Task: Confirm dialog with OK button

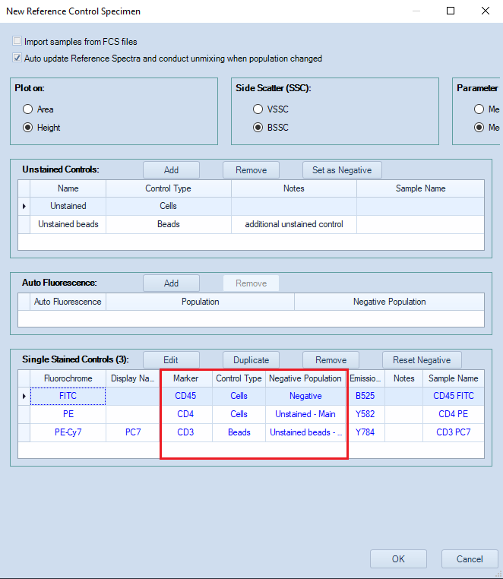Action: click(398, 558)
